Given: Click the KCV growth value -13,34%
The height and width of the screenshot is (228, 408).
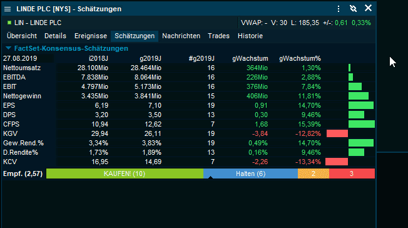Looking at the screenshot, I should [308, 162].
